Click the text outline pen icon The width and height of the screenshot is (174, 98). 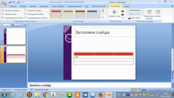[123, 14]
